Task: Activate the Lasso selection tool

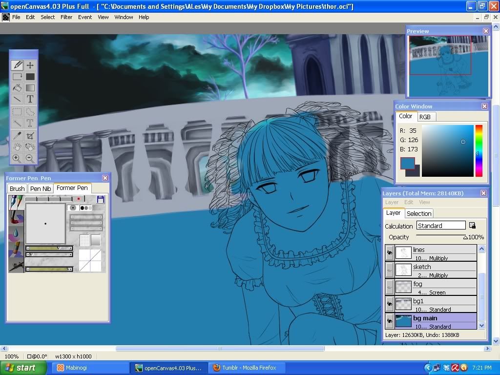Action: [x=30, y=112]
